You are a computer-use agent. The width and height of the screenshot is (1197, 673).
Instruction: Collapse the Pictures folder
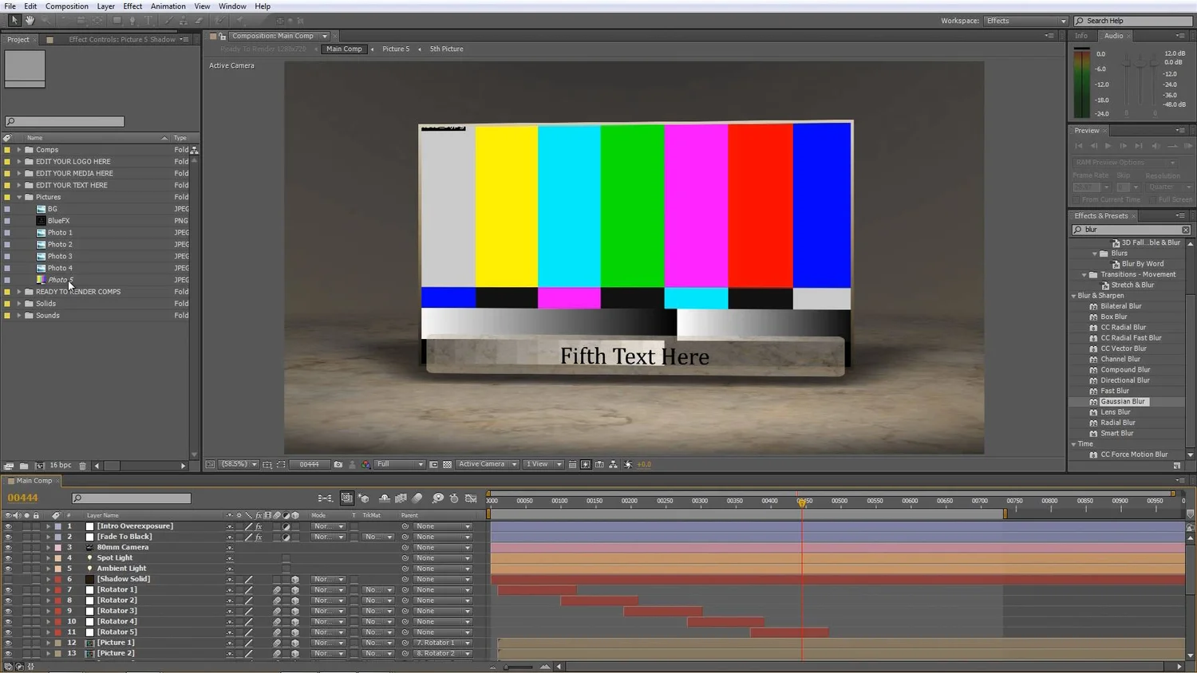tap(18, 196)
